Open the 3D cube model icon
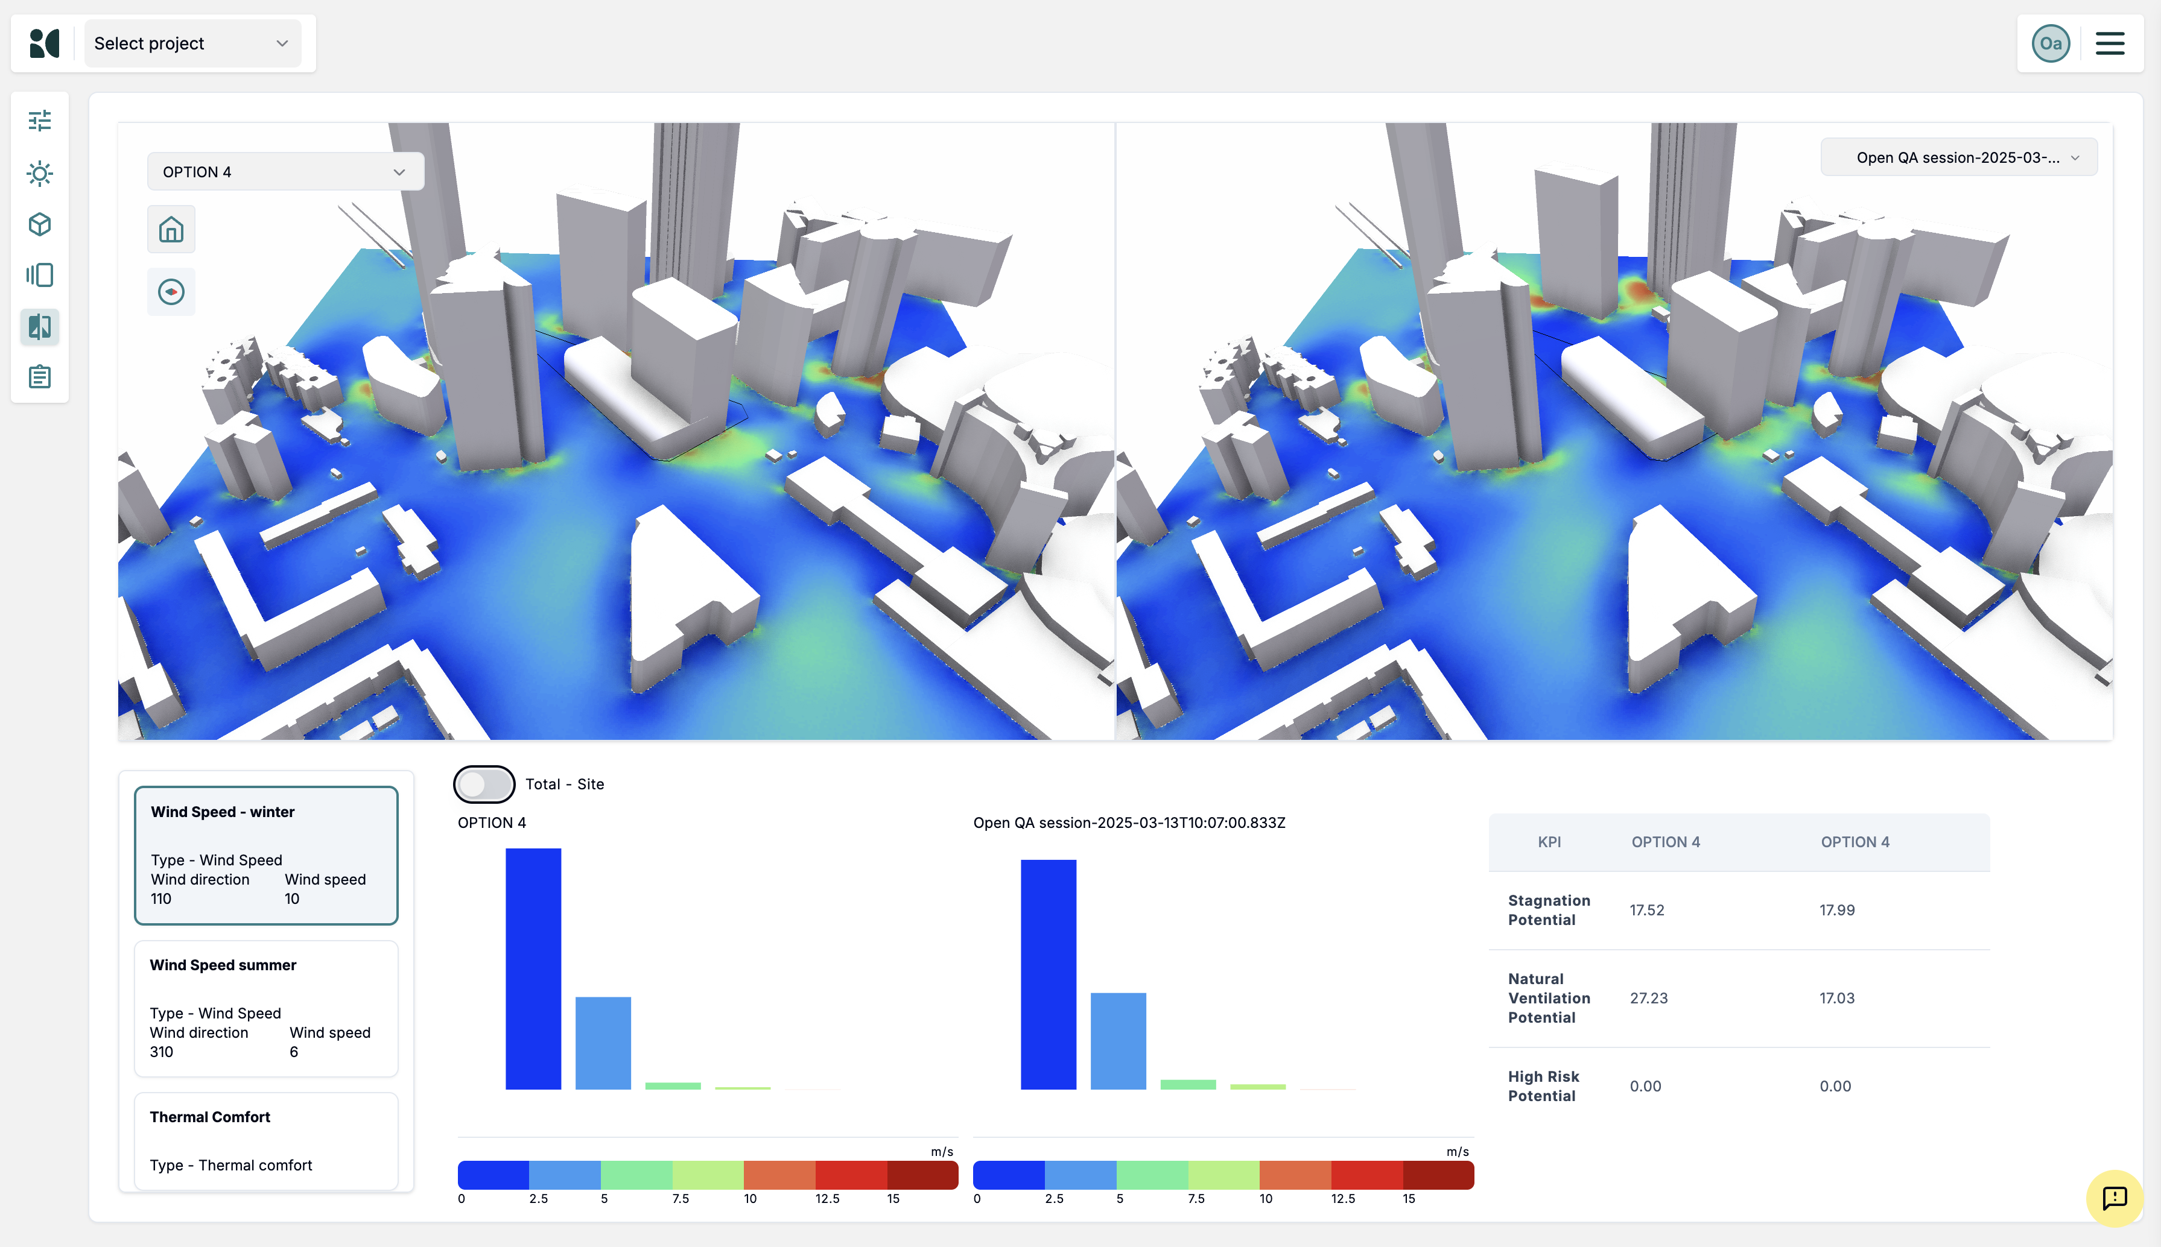2161x1247 pixels. 39,224
